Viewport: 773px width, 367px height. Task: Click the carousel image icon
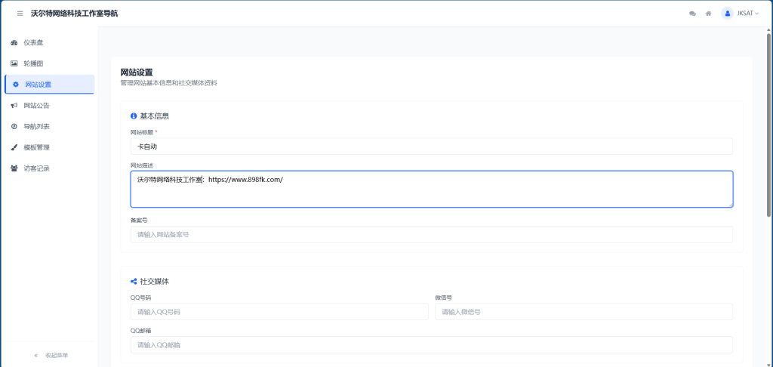coord(14,63)
